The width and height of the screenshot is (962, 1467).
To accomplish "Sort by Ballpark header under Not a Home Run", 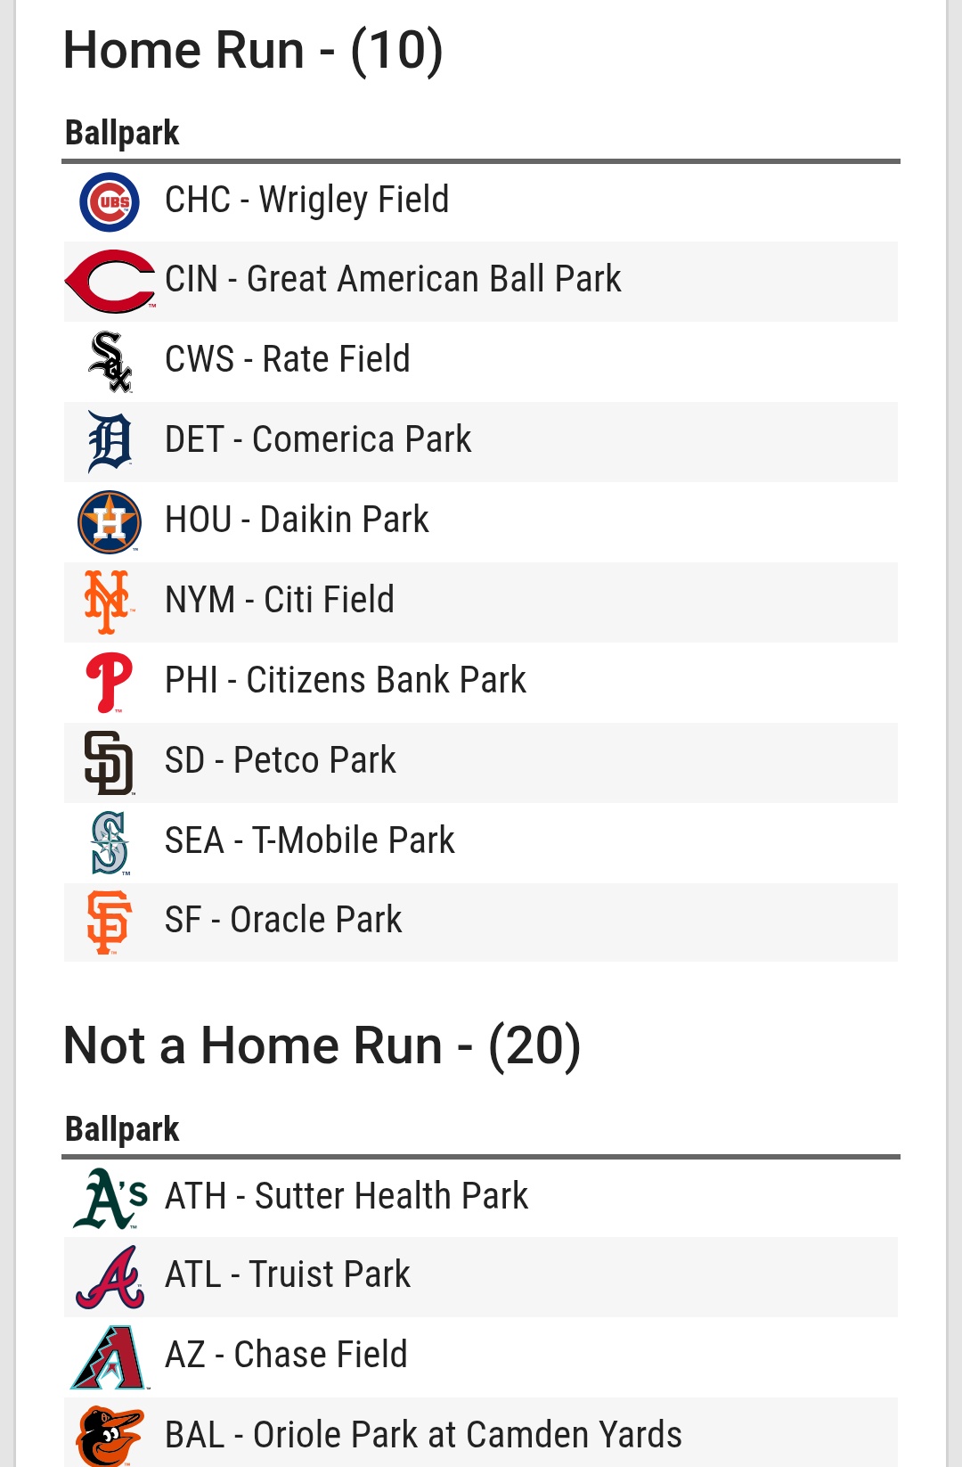I will pyautogui.click(x=122, y=1129).
